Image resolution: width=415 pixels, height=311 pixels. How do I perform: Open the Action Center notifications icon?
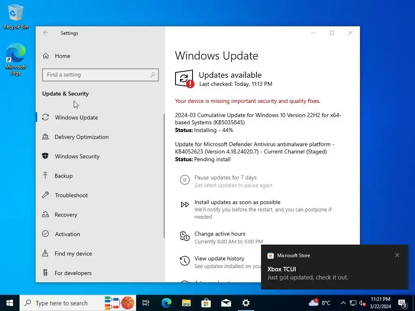[x=402, y=303]
